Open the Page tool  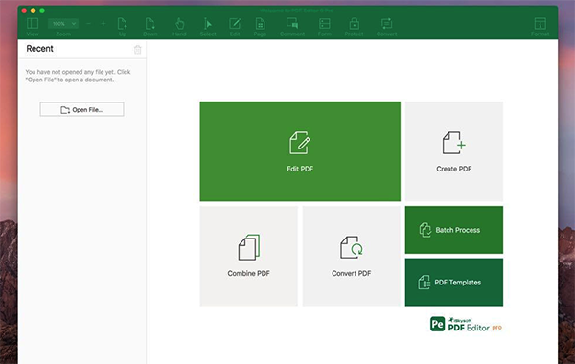click(260, 27)
